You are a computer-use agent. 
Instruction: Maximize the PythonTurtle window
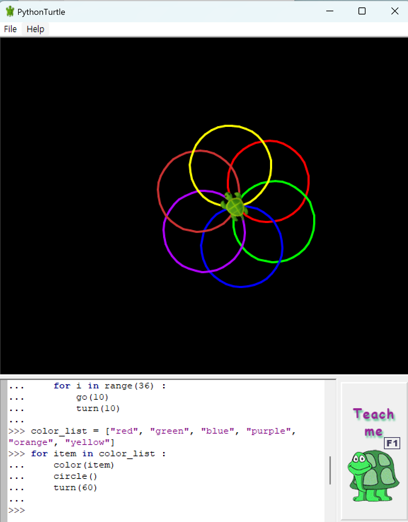(x=362, y=11)
